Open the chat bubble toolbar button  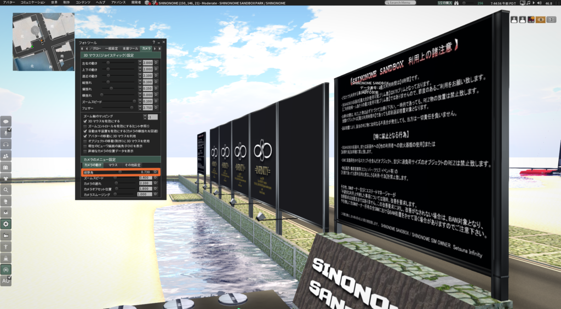coord(5,121)
